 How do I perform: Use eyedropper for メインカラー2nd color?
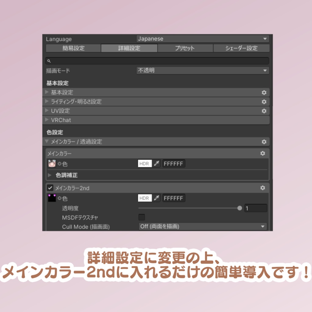pos(156,198)
